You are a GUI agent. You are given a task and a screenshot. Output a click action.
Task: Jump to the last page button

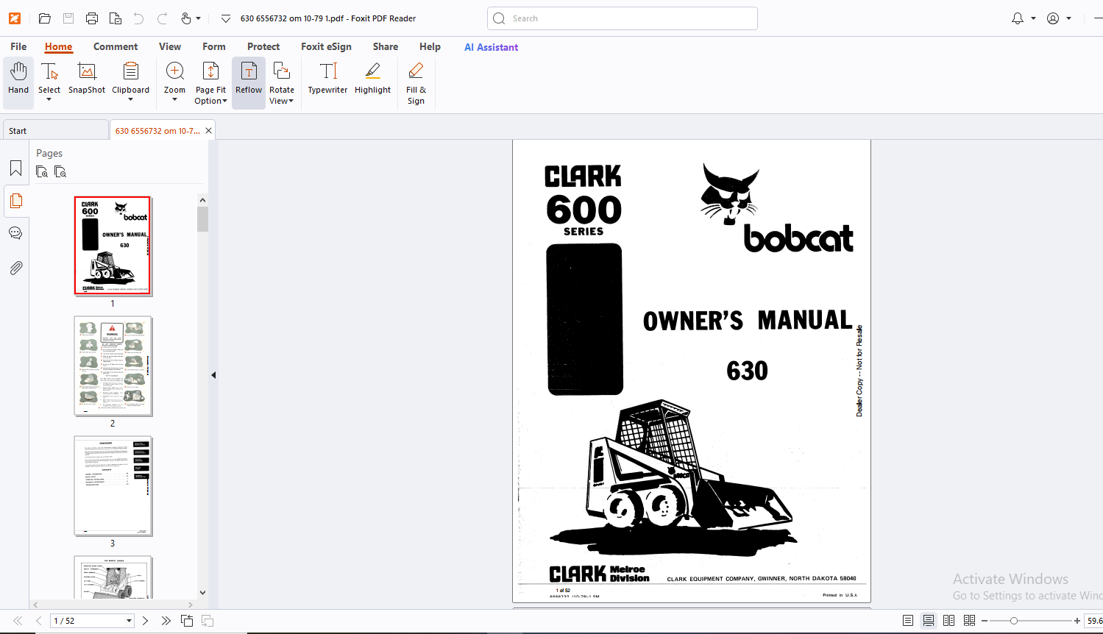click(166, 621)
